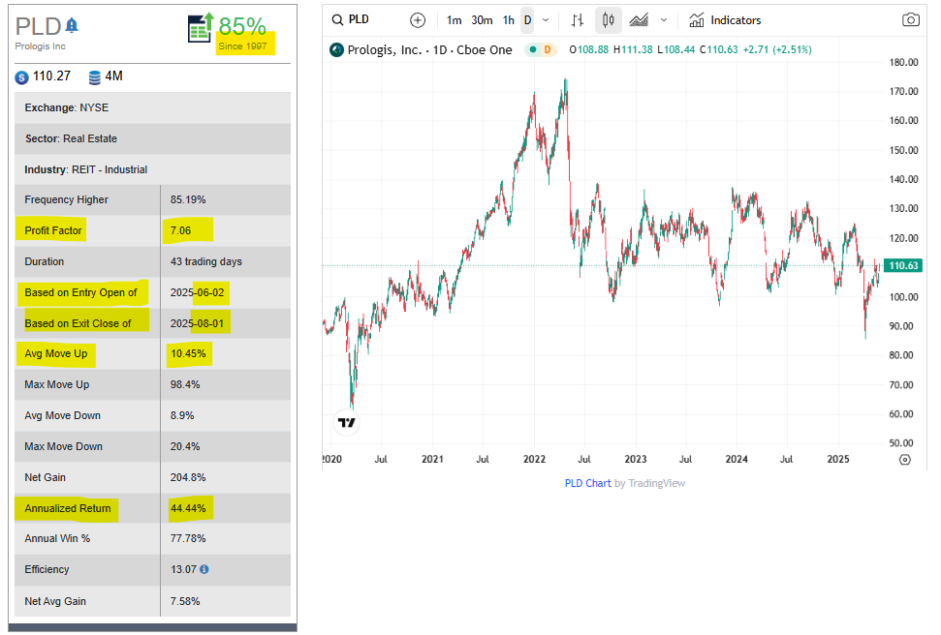Click the Annualized Return value 44.44%
941x635 pixels.
188,508
